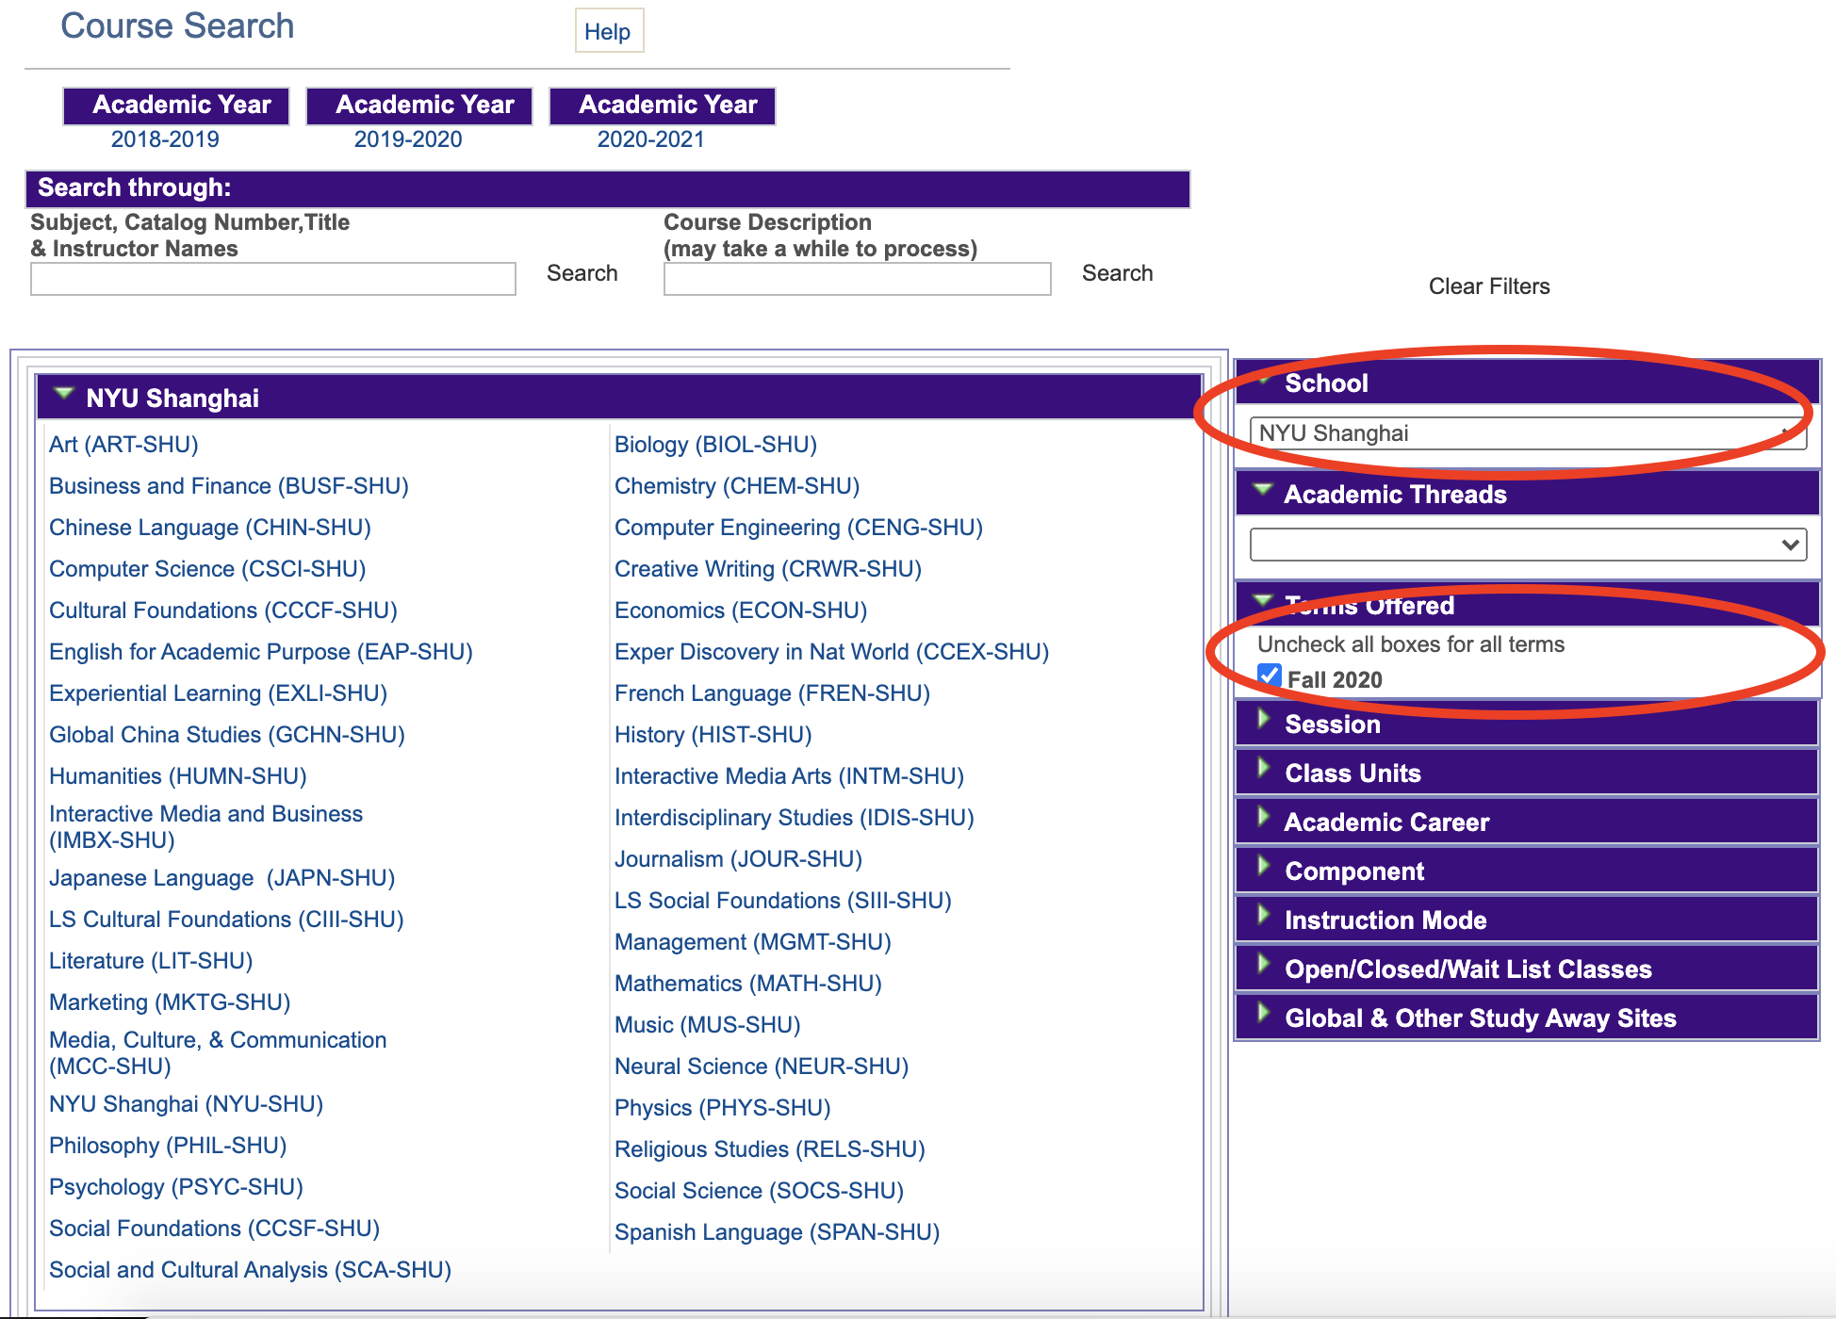Open Interactive Media Arts (INTM-SHU) link
1836x1319 pixels.
(789, 776)
